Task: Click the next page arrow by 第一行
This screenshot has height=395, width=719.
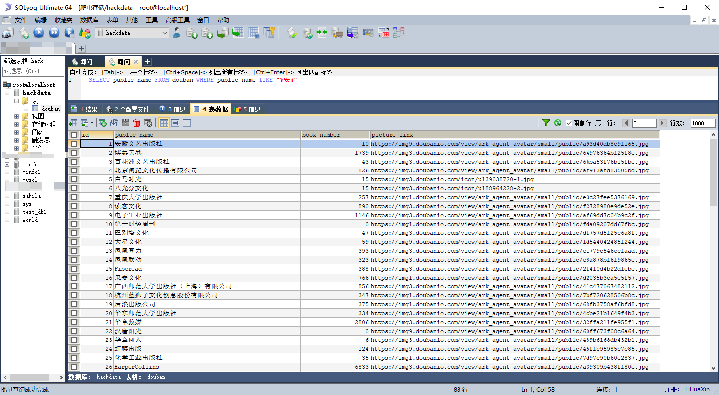Action: pyautogui.click(x=662, y=123)
